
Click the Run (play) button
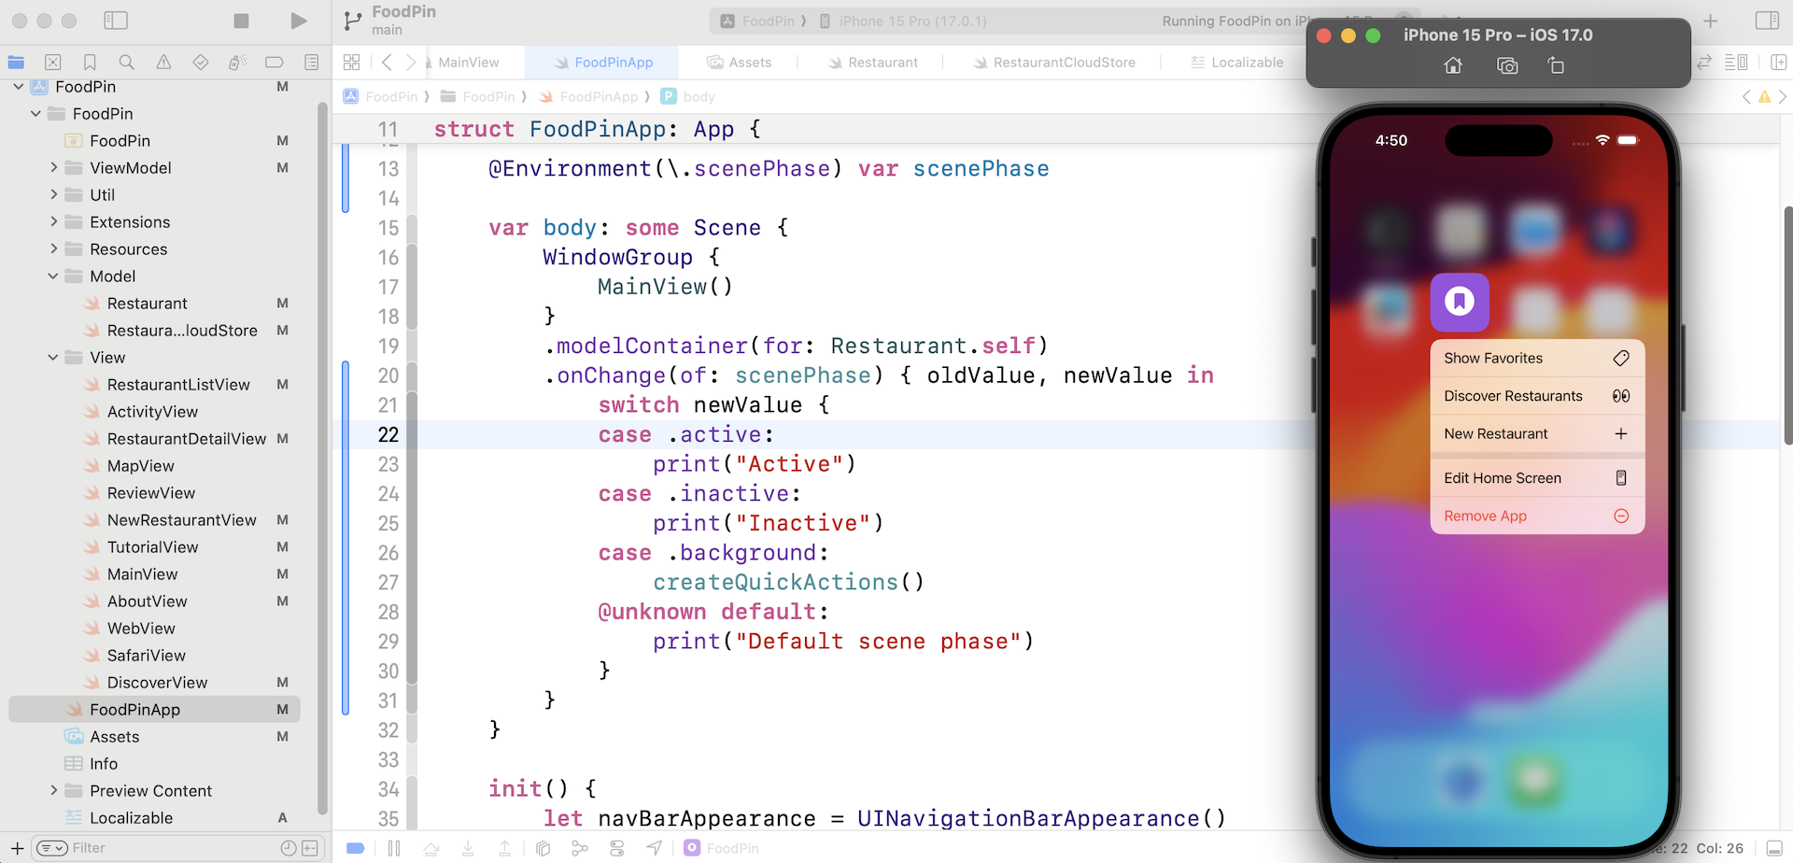(x=298, y=21)
